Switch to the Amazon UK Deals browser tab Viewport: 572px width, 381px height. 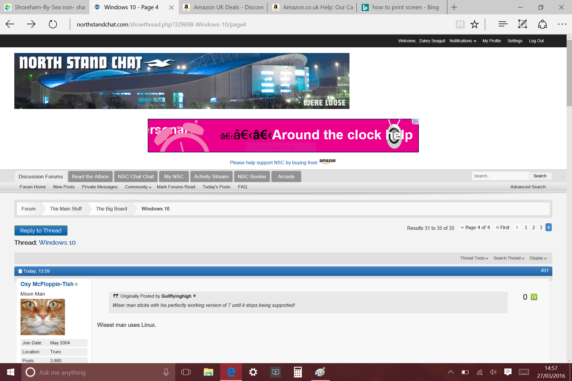223,7
